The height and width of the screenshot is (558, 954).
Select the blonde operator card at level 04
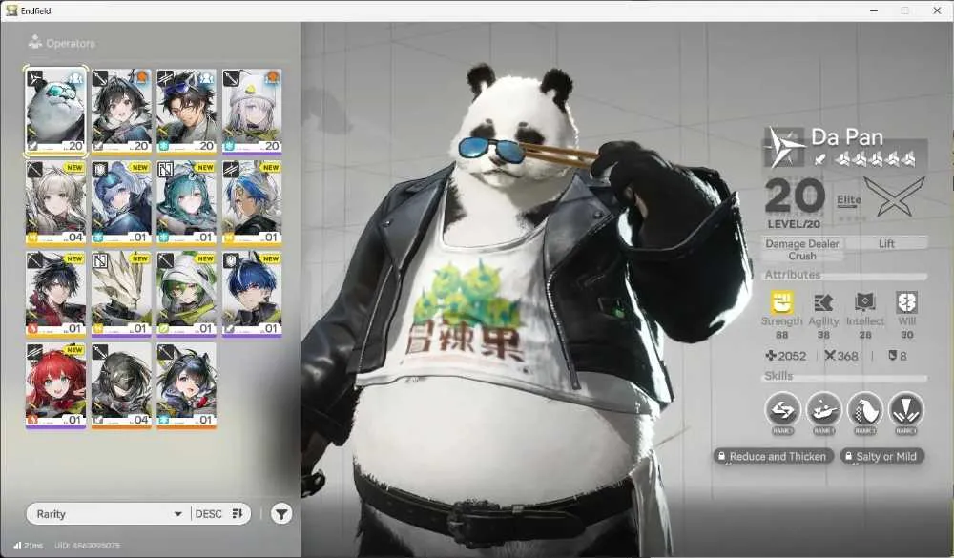pos(55,203)
